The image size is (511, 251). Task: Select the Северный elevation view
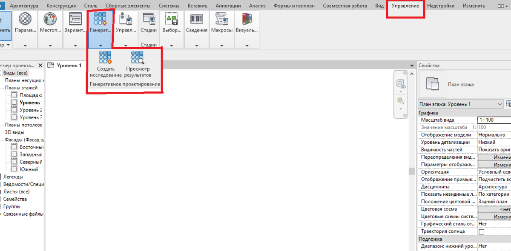(31, 162)
